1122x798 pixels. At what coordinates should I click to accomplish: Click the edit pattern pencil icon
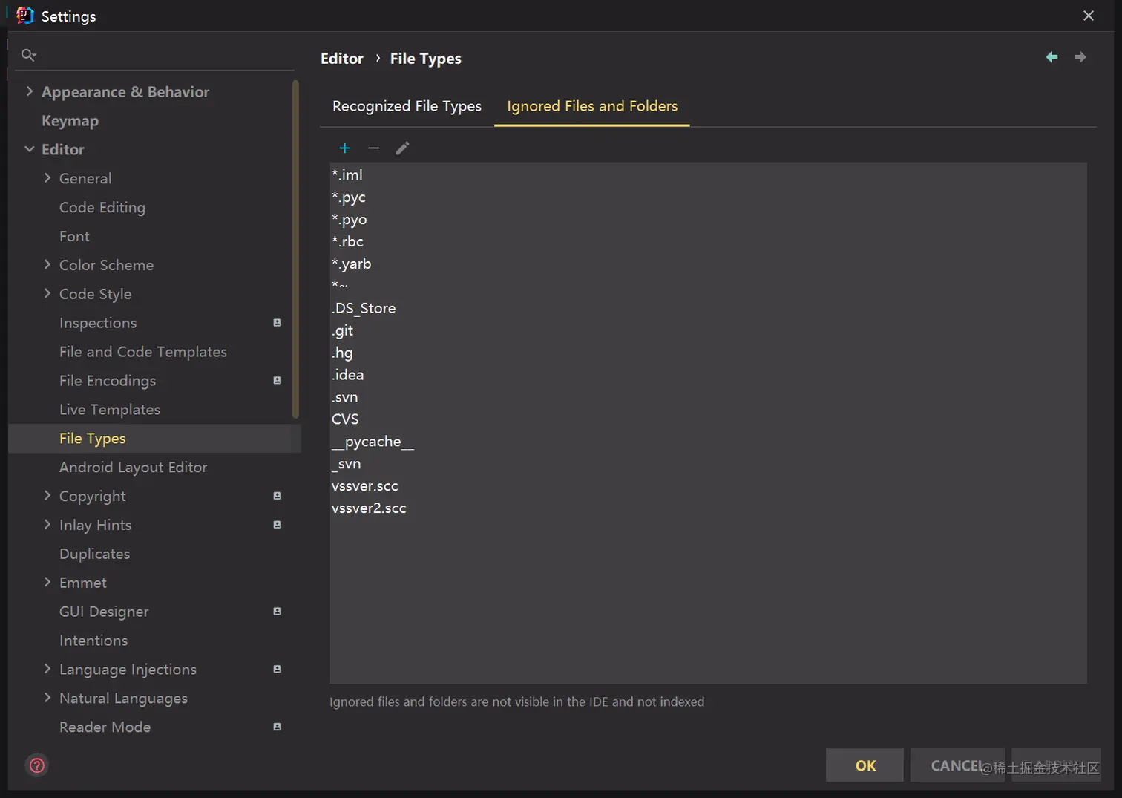[x=402, y=148]
